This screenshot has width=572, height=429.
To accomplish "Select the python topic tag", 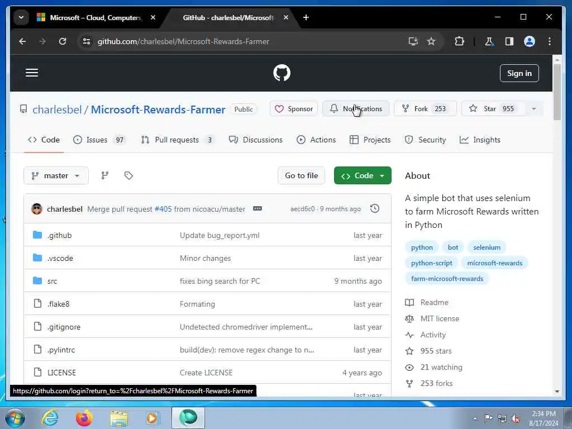I will coord(422,247).
